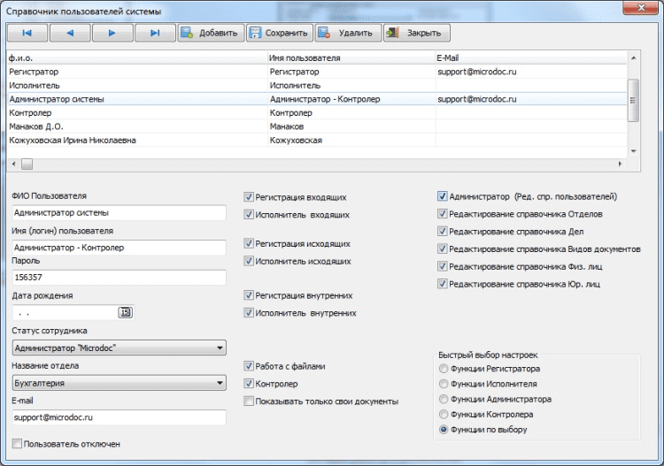
Task: Toggle Исполнитель входящих checkbox
Action: 249,215
